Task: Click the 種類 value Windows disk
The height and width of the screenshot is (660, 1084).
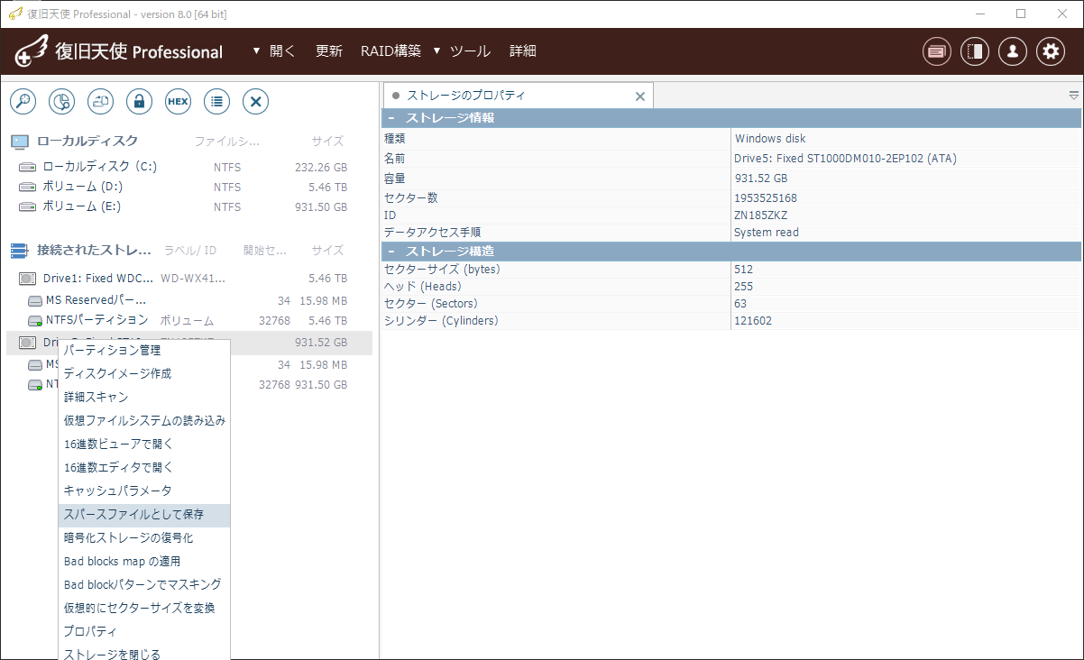Action: [770, 139]
